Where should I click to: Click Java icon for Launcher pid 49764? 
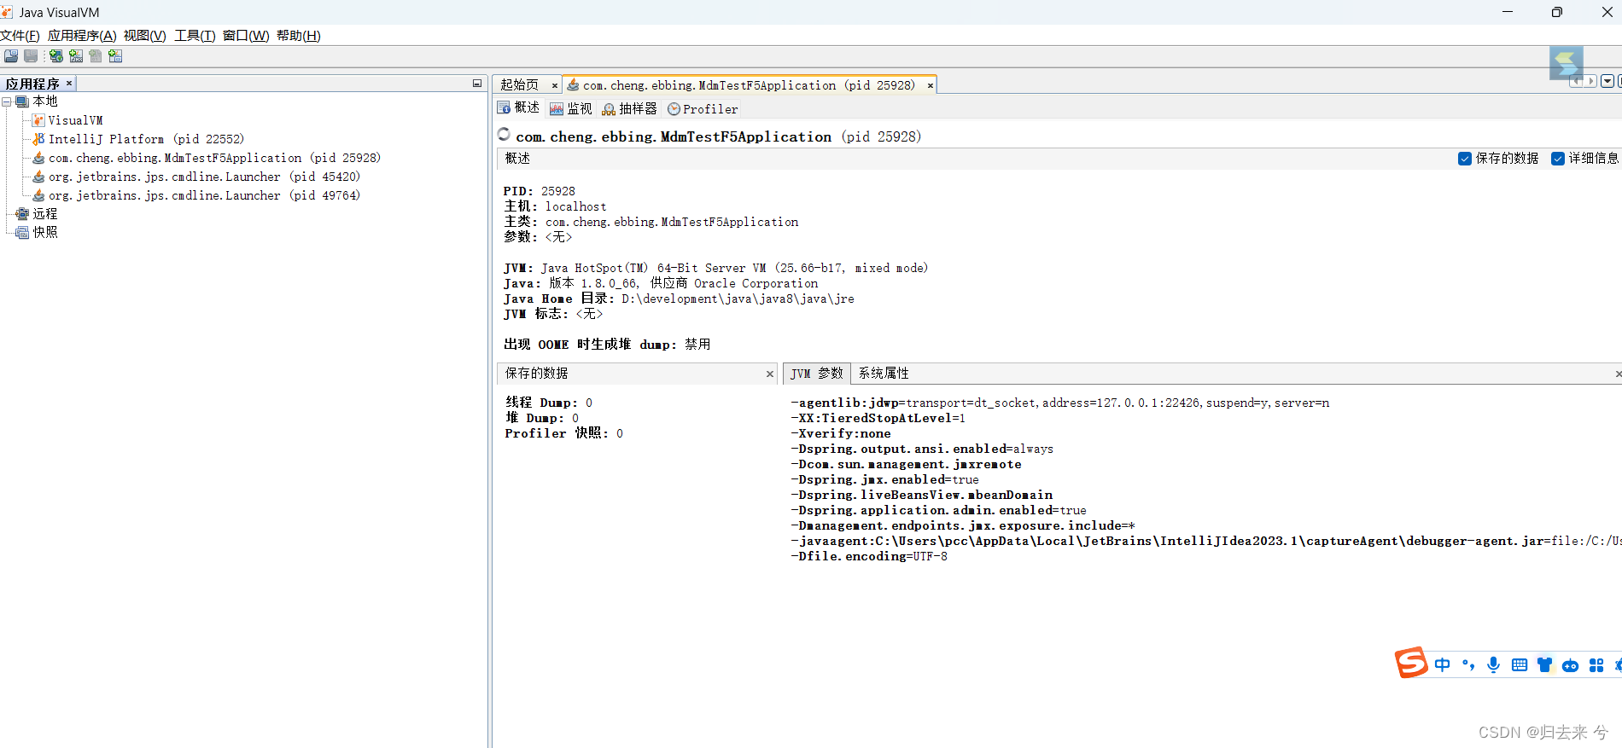point(38,195)
